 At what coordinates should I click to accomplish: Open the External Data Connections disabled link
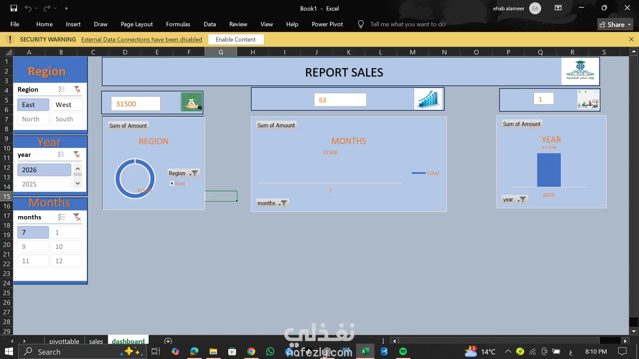tap(141, 39)
